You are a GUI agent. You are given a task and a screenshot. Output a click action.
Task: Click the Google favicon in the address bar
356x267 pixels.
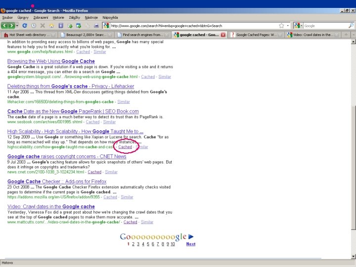pyautogui.click(x=106, y=26)
